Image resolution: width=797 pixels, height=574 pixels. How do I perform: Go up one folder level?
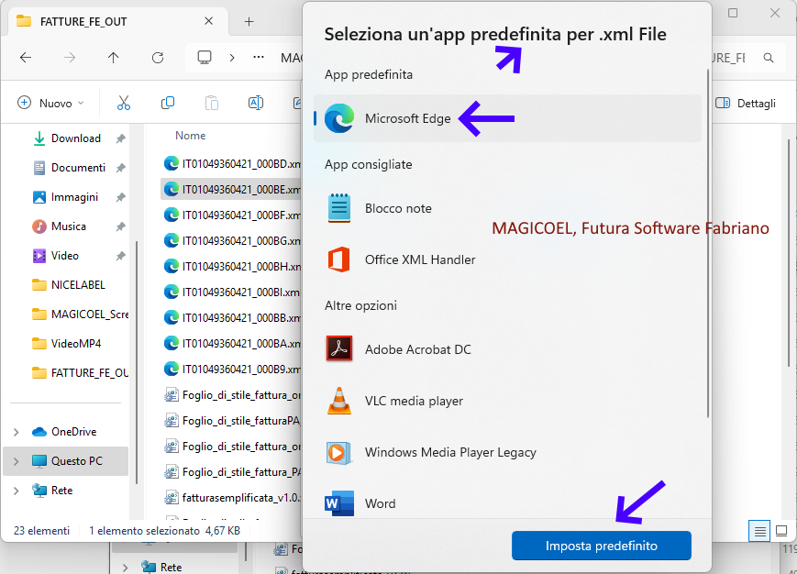[114, 58]
